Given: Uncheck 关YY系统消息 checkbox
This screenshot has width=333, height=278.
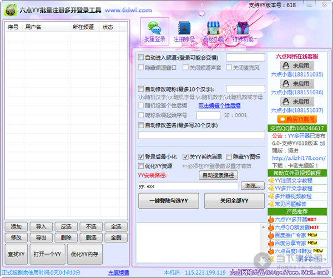Looking at the screenshot, I should 185,156.
